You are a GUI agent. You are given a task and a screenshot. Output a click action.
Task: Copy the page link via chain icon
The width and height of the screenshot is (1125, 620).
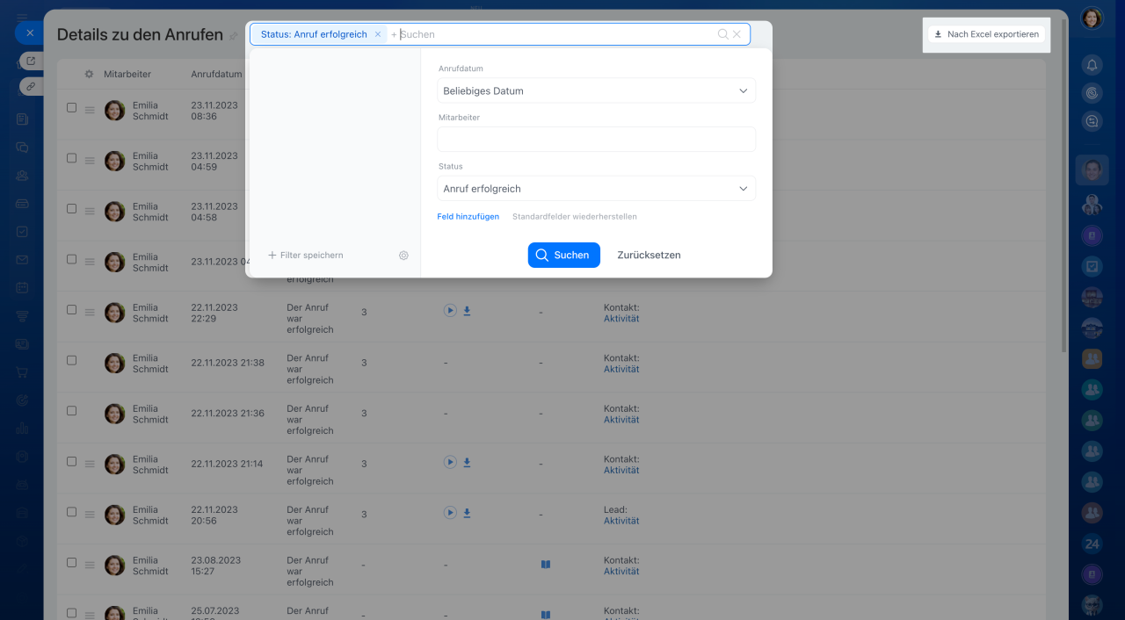tap(32, 86)
